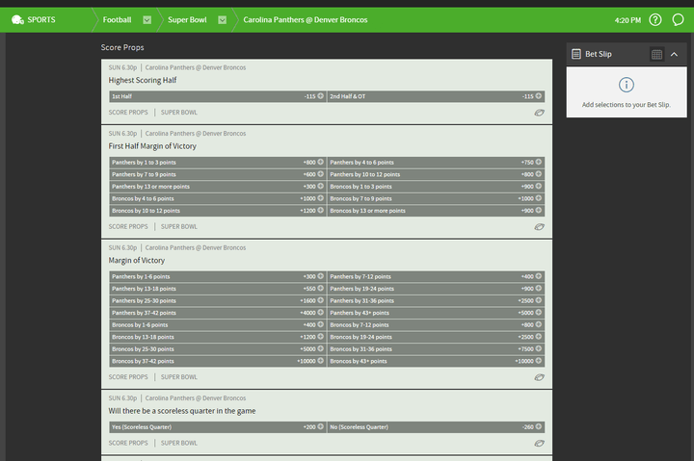Select Broncos by 43+ points +10000

pos(436,361)
